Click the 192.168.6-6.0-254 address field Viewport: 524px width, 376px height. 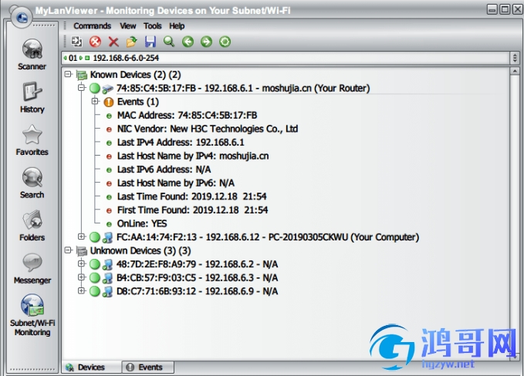286,58
